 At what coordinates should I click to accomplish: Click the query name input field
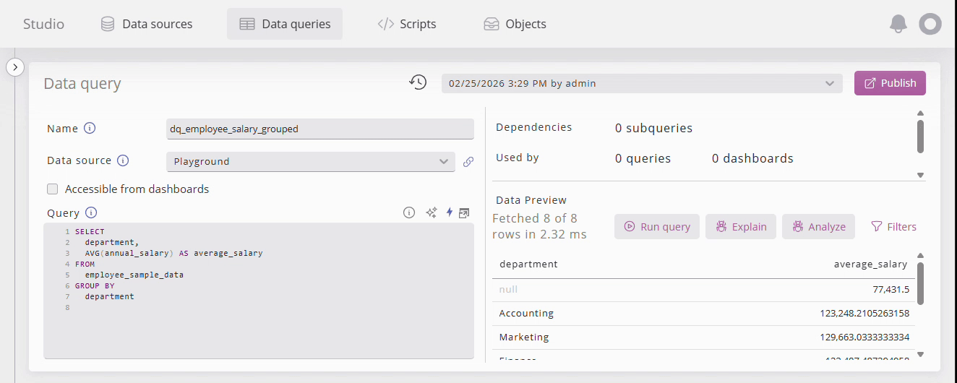(x=319, y=129)
